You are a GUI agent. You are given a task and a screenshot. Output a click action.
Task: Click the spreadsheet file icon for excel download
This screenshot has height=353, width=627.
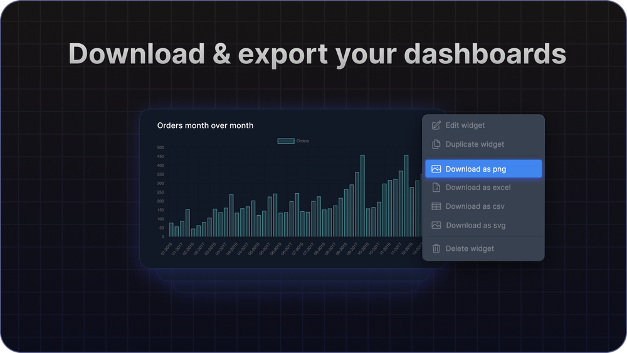(x=436, y=187)
